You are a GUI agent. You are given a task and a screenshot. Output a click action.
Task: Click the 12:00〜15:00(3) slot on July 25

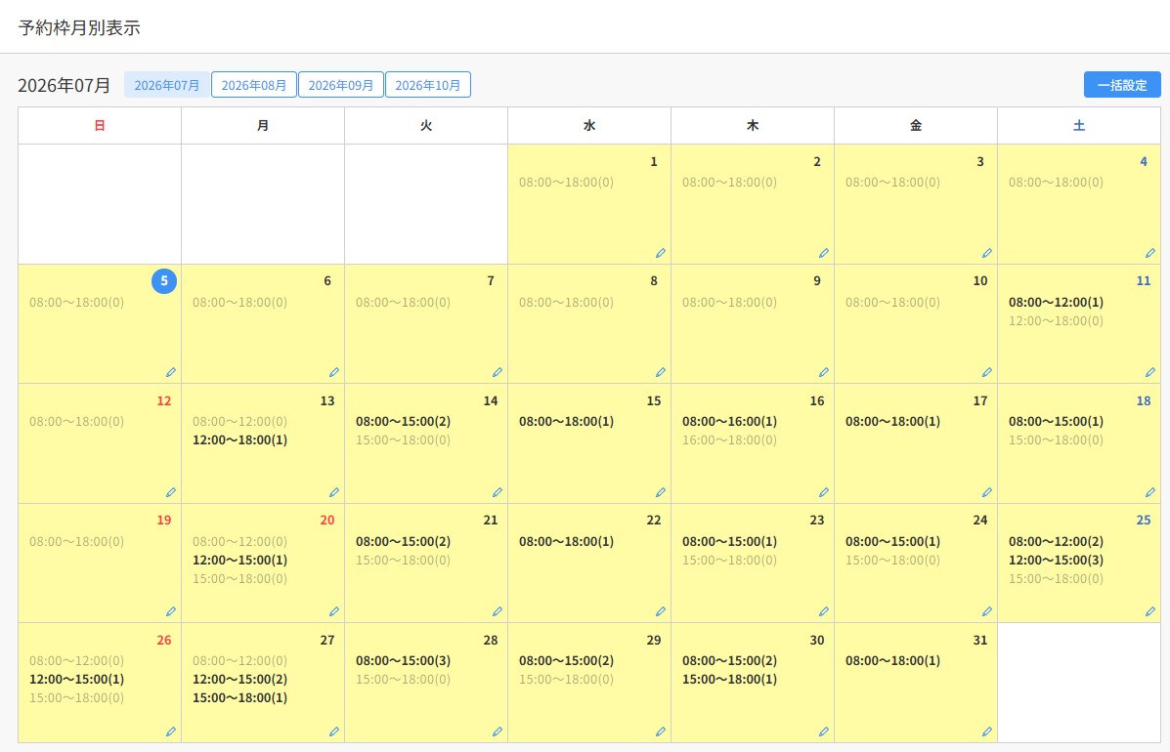[x=1055, y=560]
